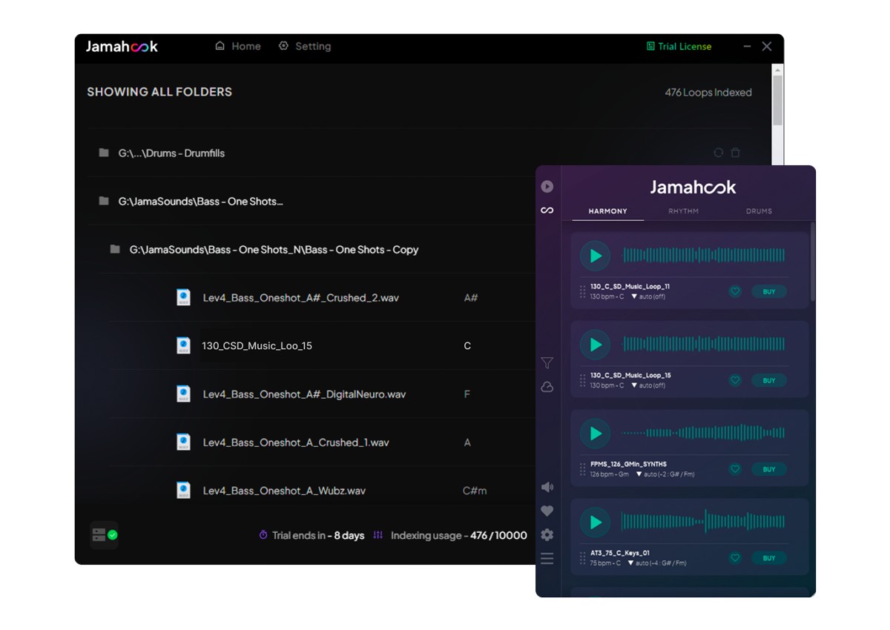
Task: Buy 130_C_SD_Music_Loop_15
Action: (769, 380)
